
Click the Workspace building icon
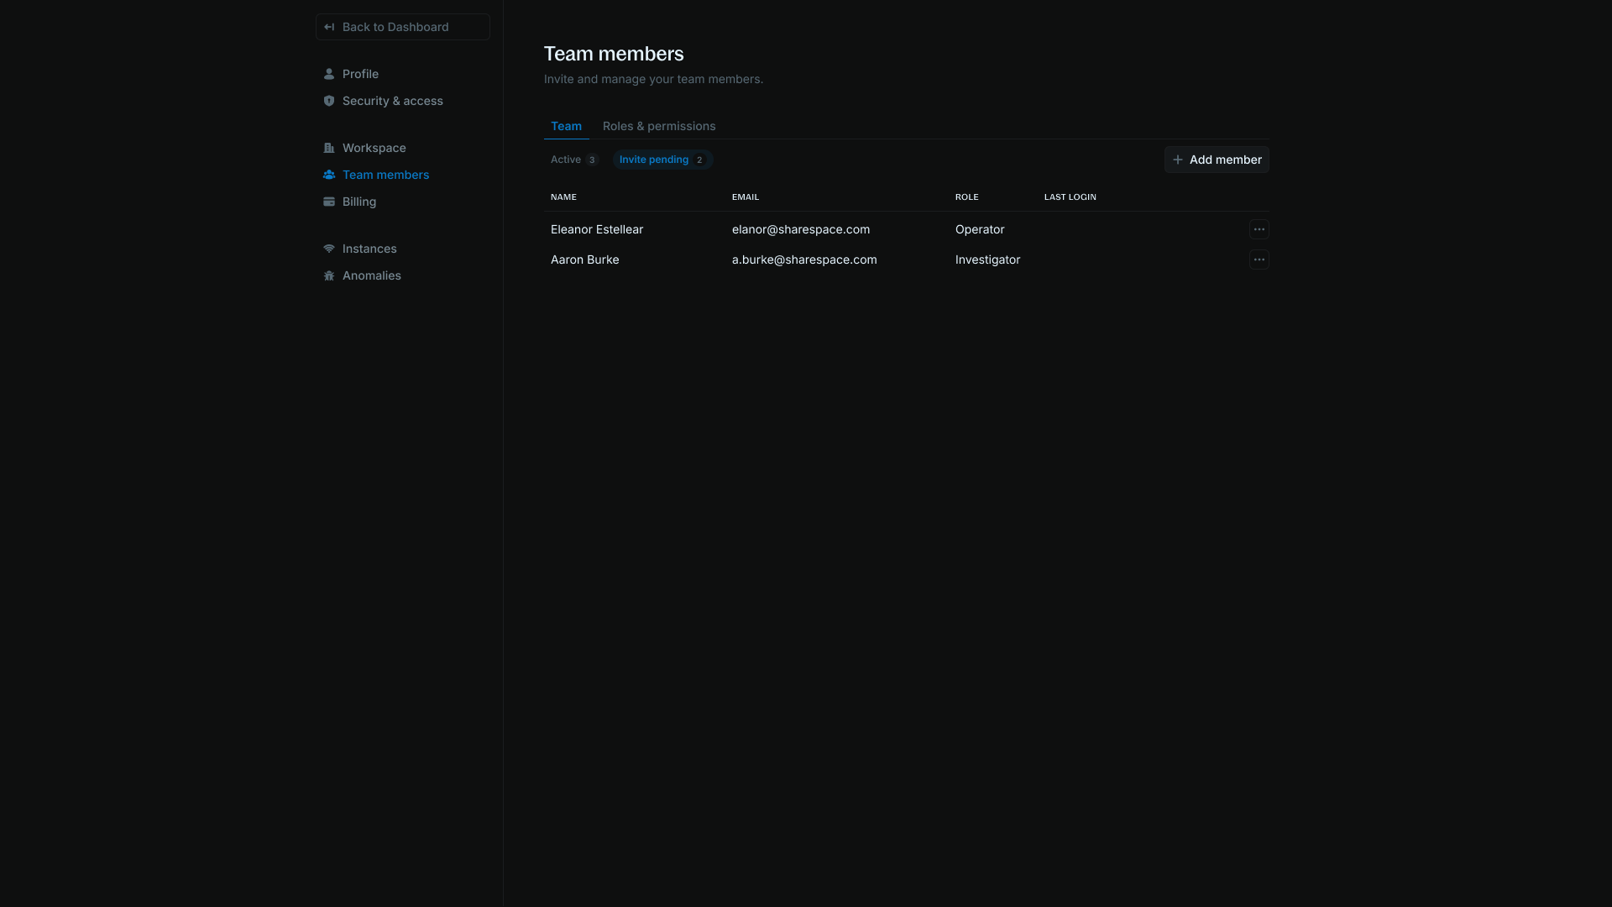click(x=328, y=148)
